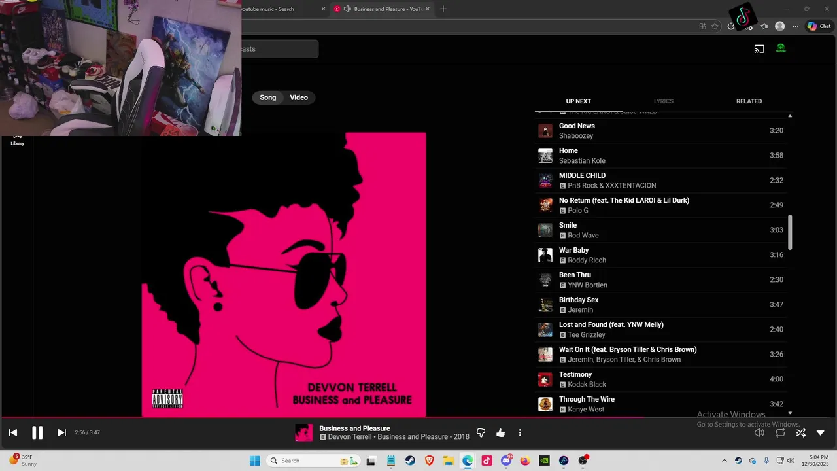This screenshot has width=837, height=471.
Task: Open the weather widget showing 39°F
Action: pos(23,461)
